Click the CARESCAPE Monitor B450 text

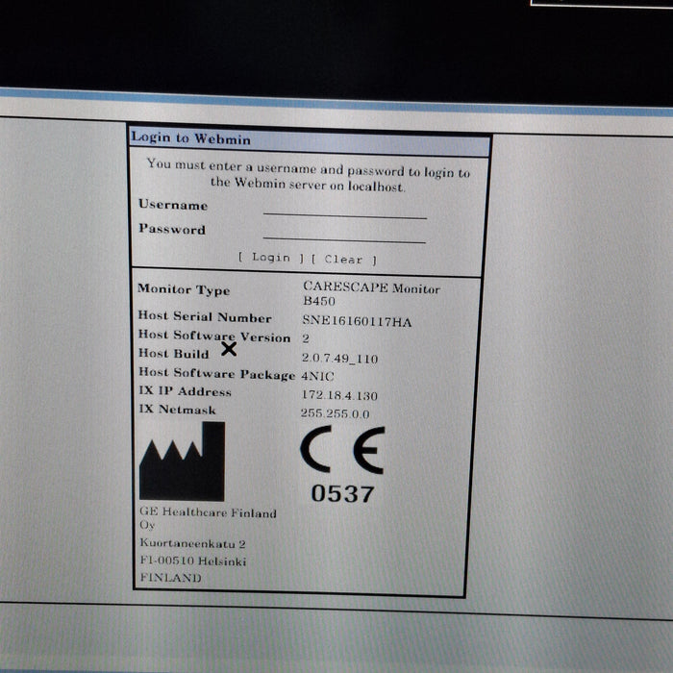click(x=370, y=294)
